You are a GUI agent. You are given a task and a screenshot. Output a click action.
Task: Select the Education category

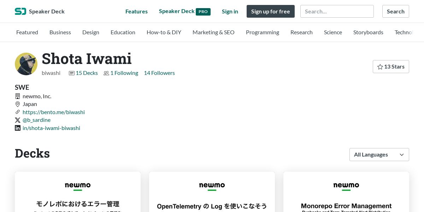tap(123, 32)
